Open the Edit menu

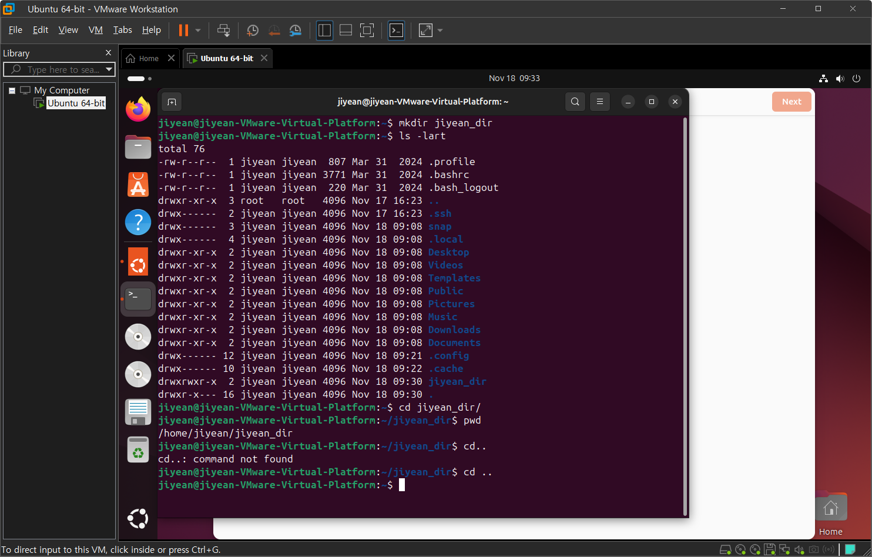pos(41,30)
